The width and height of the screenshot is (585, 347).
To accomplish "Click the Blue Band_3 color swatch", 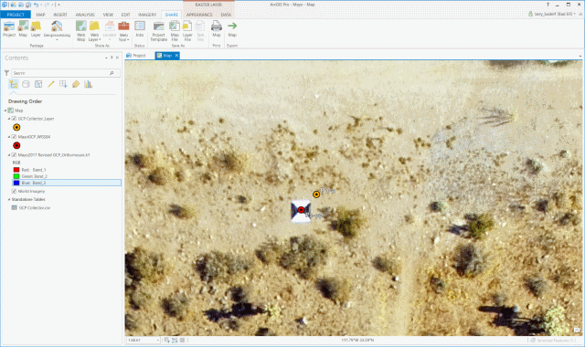I will pyautogui.click(x=16, y=183).
